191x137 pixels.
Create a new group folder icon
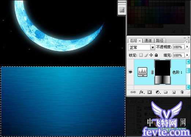pyautogui.click(x=165, y=92)
